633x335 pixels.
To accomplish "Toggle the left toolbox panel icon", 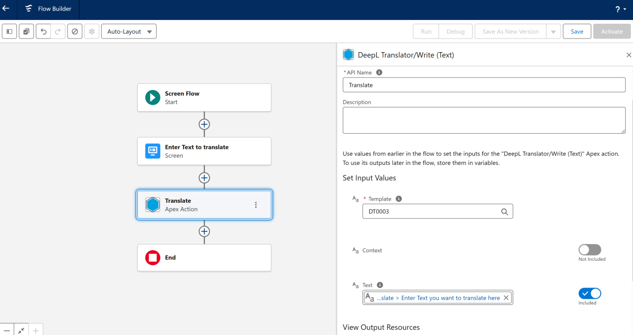I will click(9, 32).
